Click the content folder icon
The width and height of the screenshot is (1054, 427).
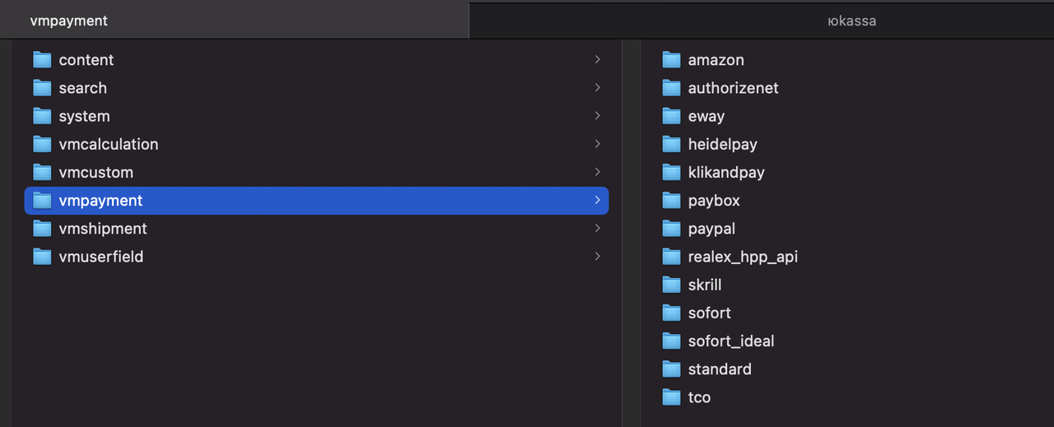pyautogui.click(x=42, y=60)
